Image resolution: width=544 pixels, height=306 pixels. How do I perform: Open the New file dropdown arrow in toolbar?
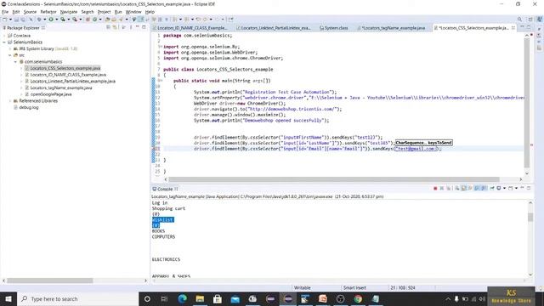[10, 20]
